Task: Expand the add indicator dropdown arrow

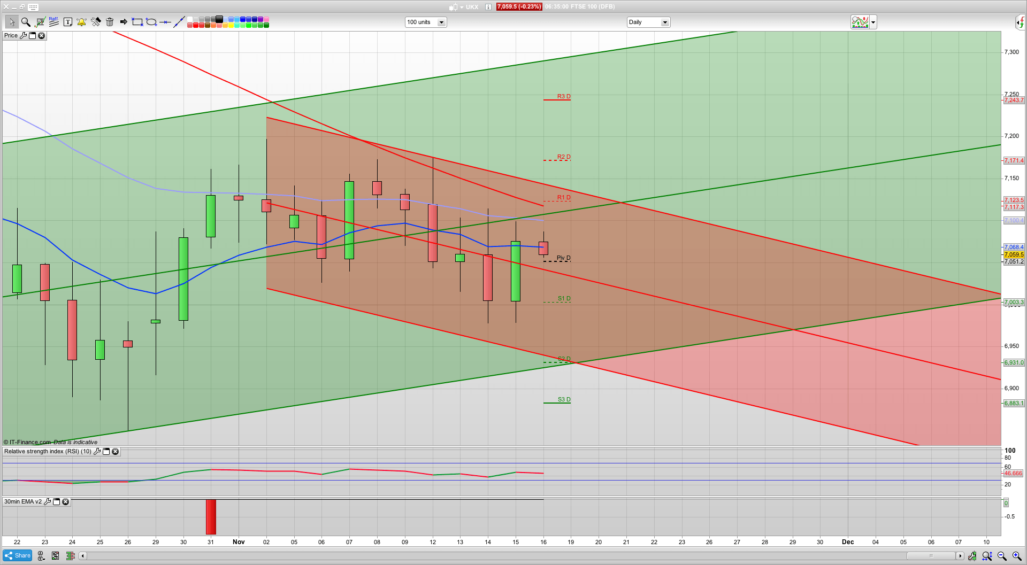Action: coord(873,22)
